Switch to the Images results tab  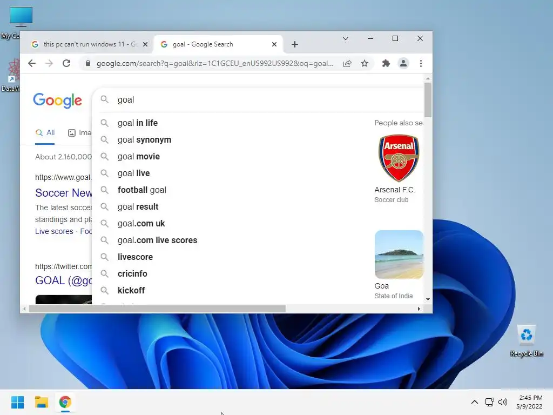coord(79,133)
